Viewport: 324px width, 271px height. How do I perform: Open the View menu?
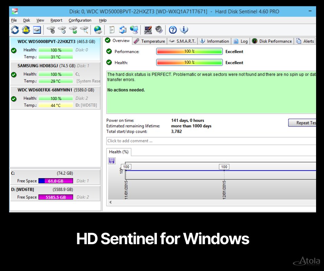pos(40,20)
